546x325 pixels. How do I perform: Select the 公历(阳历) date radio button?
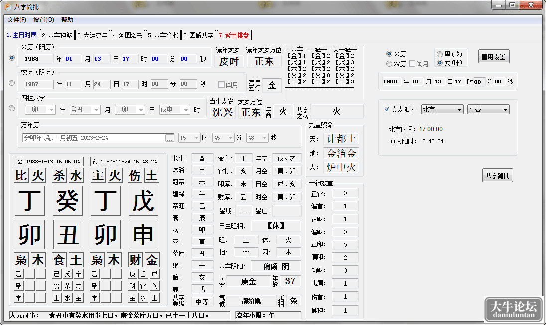pyautogui.click(x=12, y=58)
